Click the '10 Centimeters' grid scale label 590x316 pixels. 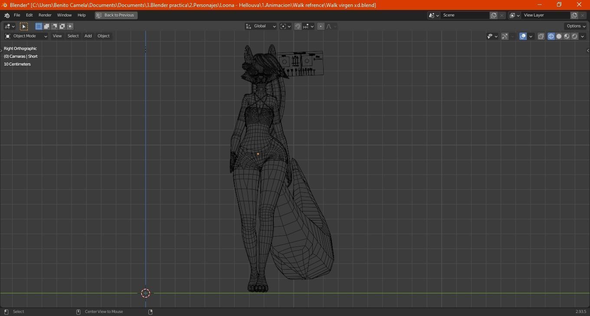pyautogui.click(x=17, y=64)
